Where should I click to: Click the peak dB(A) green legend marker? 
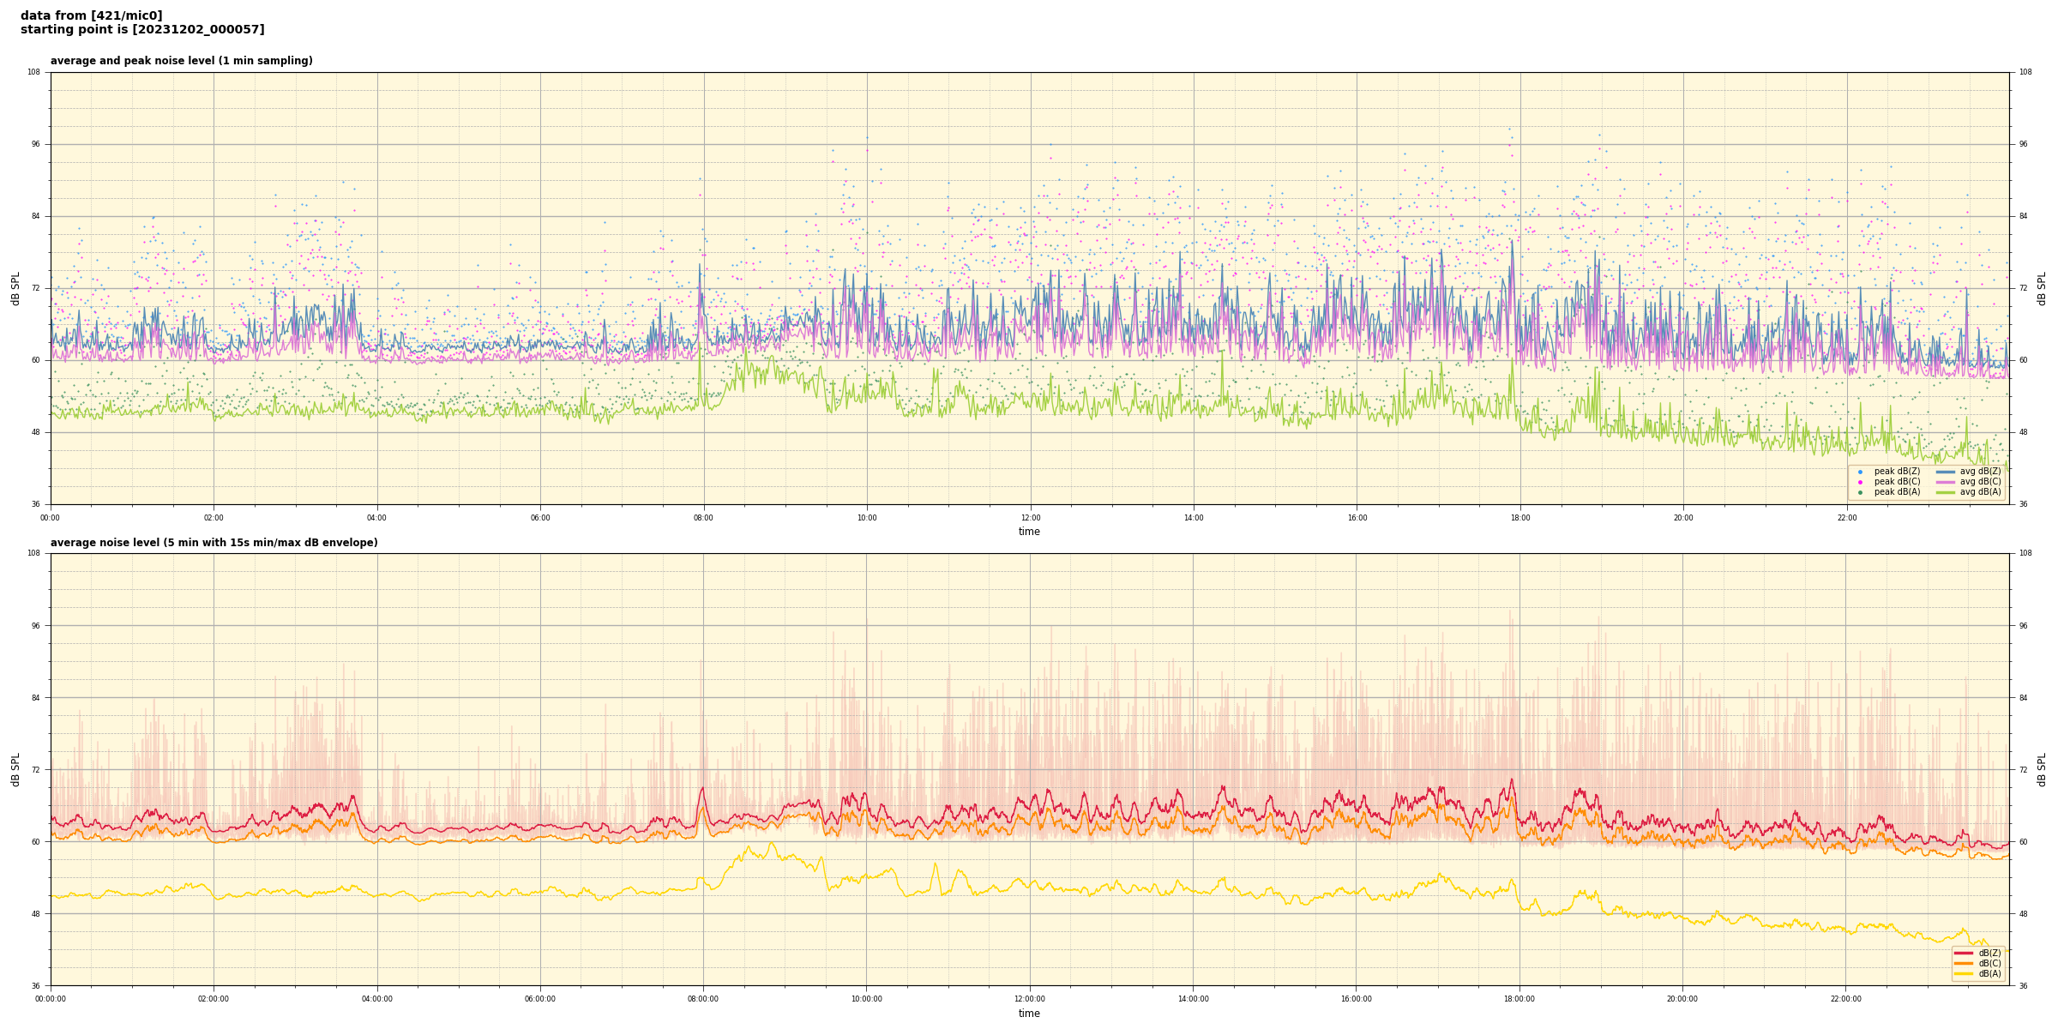tap(1860, 492)
